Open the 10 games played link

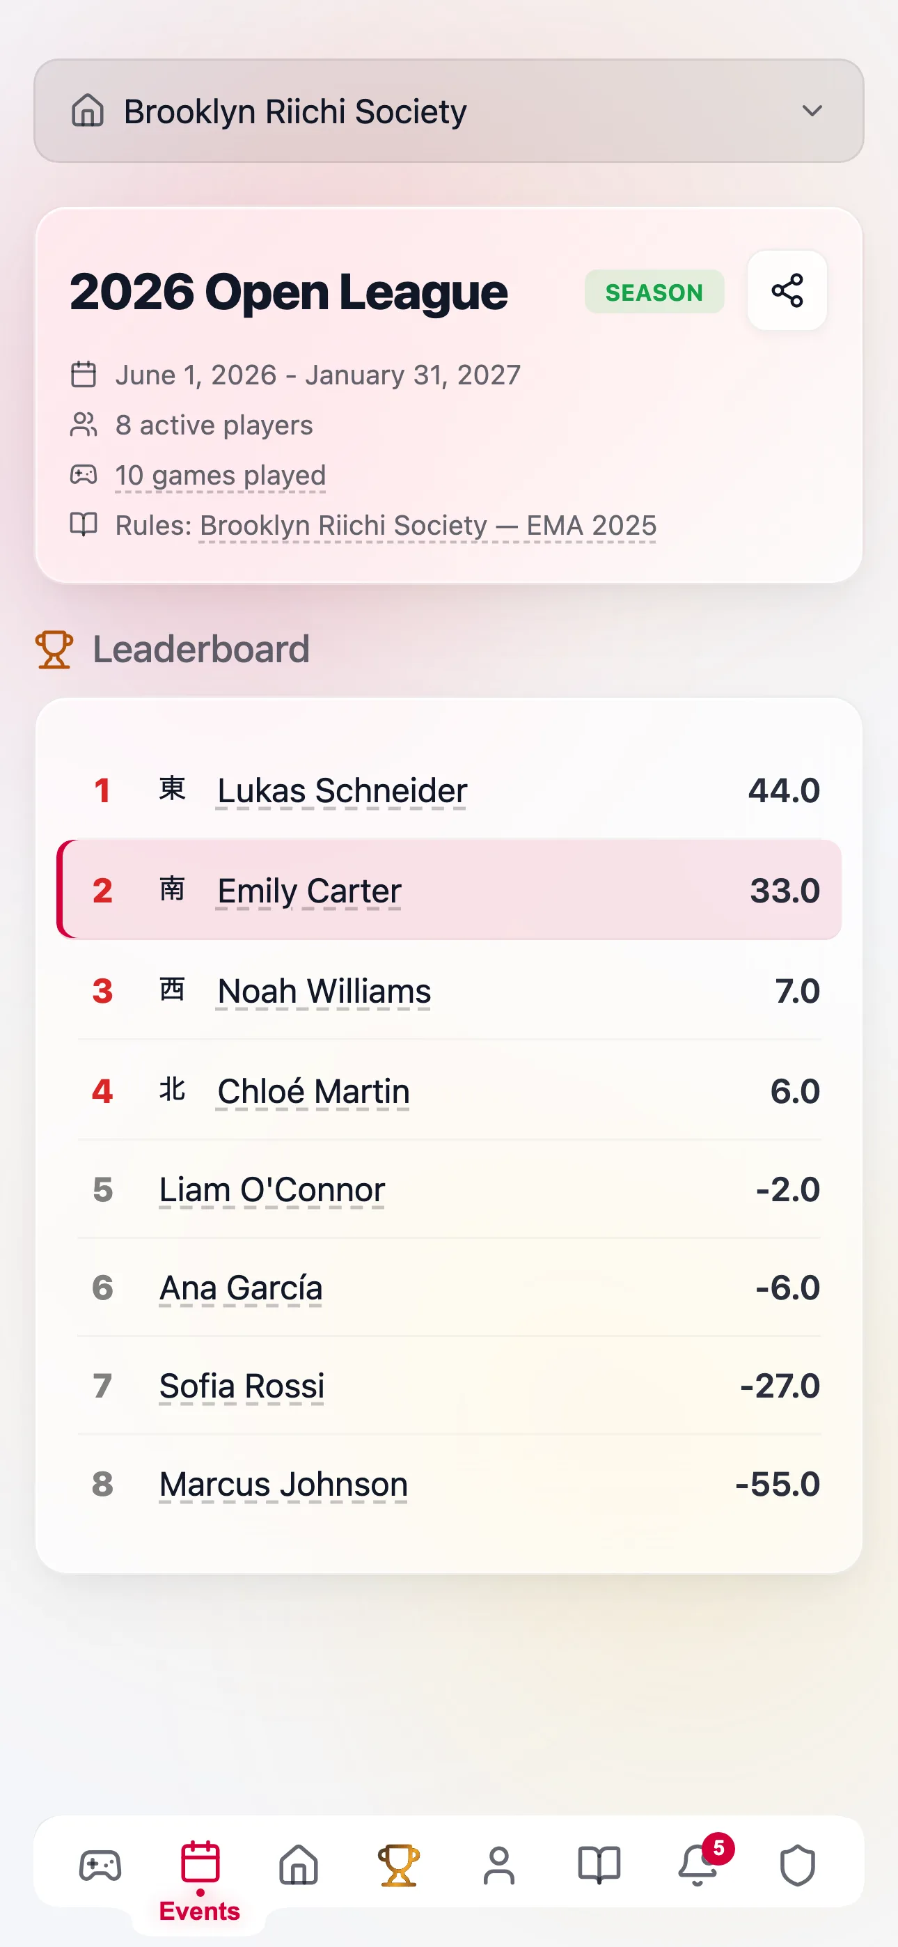[220, 476]
